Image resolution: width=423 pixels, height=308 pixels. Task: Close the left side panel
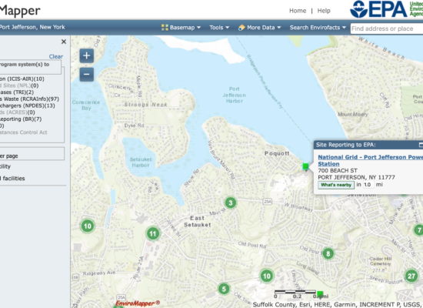click(x=64, y=42)
